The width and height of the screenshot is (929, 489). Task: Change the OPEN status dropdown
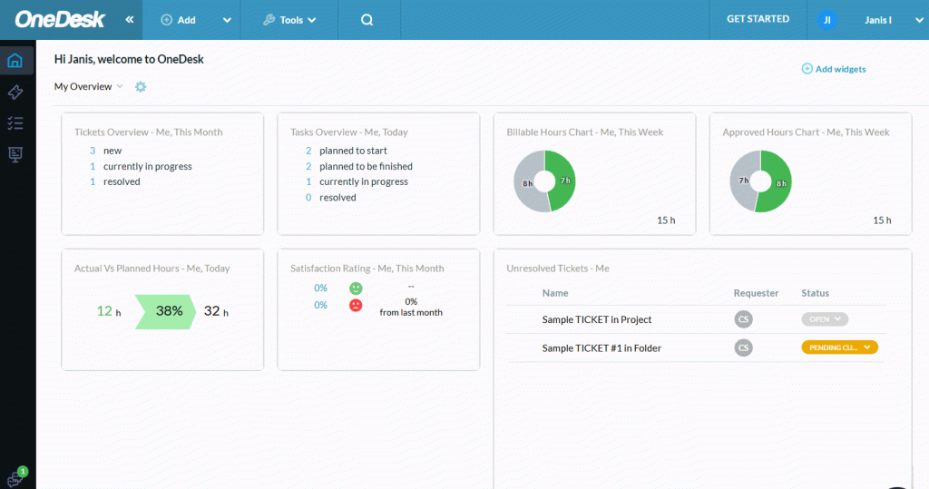pos(824,319)
